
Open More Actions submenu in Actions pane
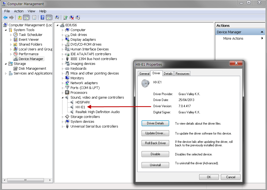tap(233, 39)
